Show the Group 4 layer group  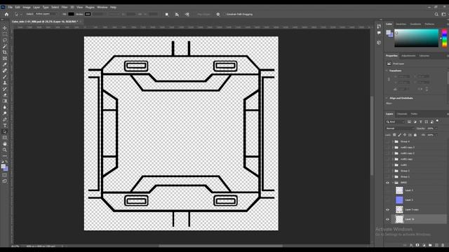(388, 141)
